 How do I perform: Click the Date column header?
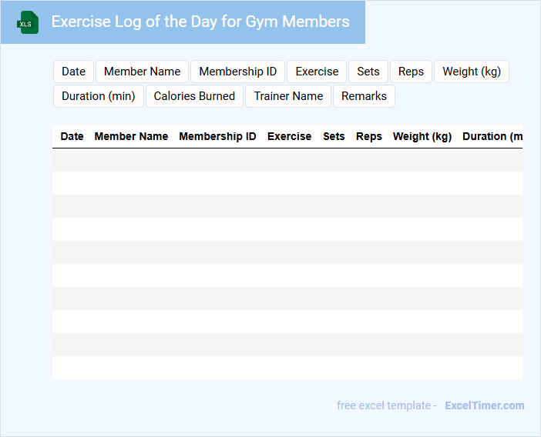click(x=72, y=136)
